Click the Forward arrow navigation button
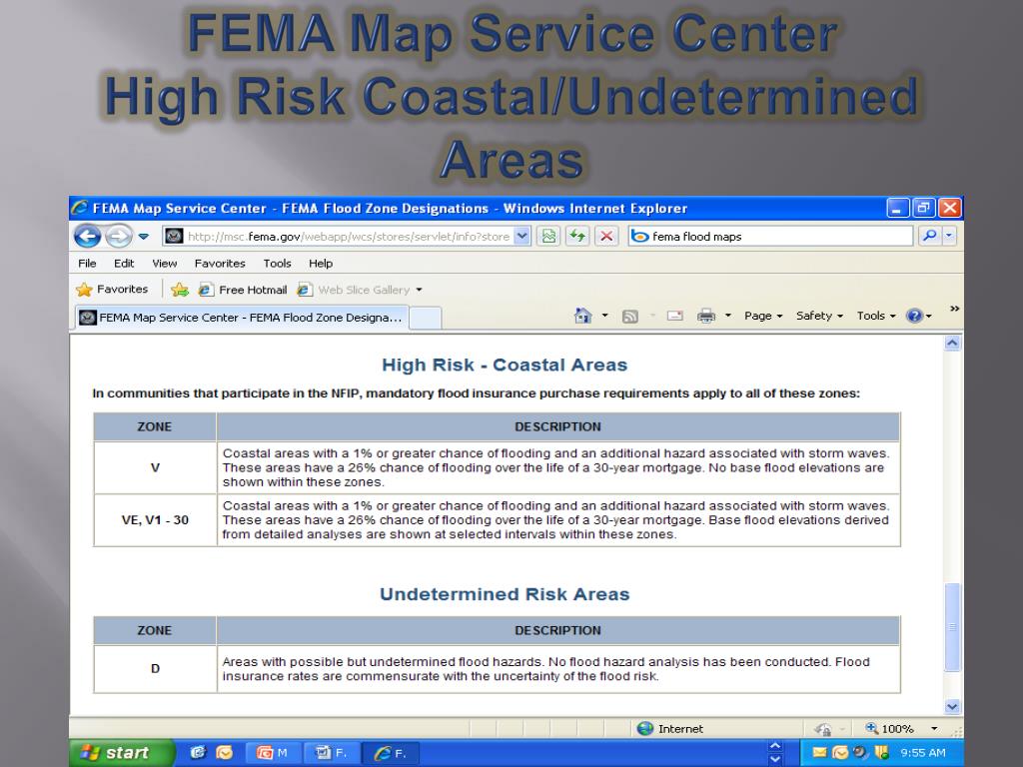 coord(119,236)
